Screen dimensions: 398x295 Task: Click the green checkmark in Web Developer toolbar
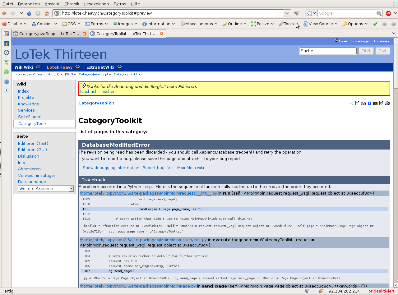coord(375,24)
